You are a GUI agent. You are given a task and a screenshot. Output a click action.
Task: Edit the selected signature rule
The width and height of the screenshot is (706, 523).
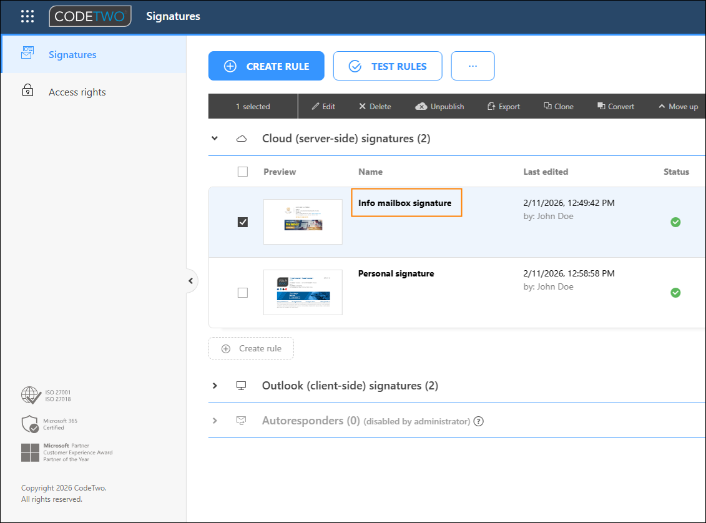click(323, 107)
